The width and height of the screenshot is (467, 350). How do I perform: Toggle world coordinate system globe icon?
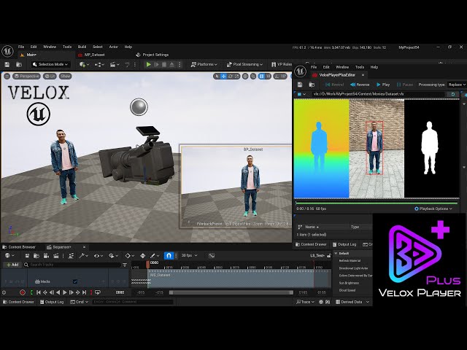245,76
